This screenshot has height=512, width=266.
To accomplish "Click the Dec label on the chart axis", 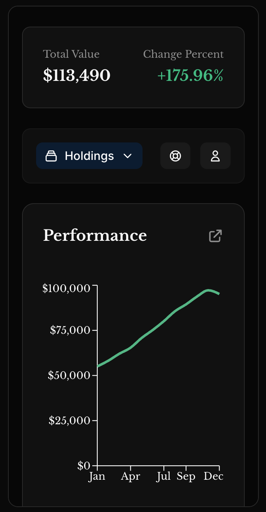I will click(214, 476).
